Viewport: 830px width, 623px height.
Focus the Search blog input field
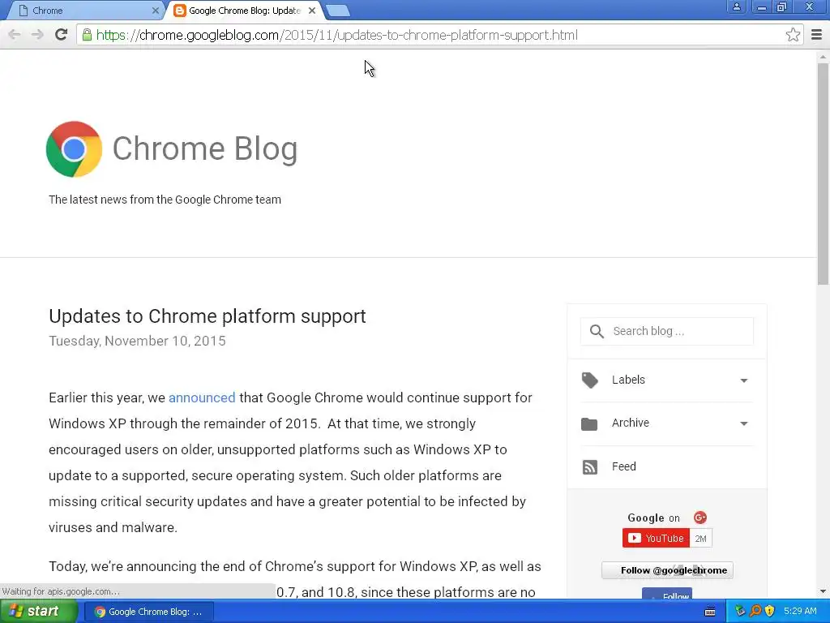click(x=666, y=331)
